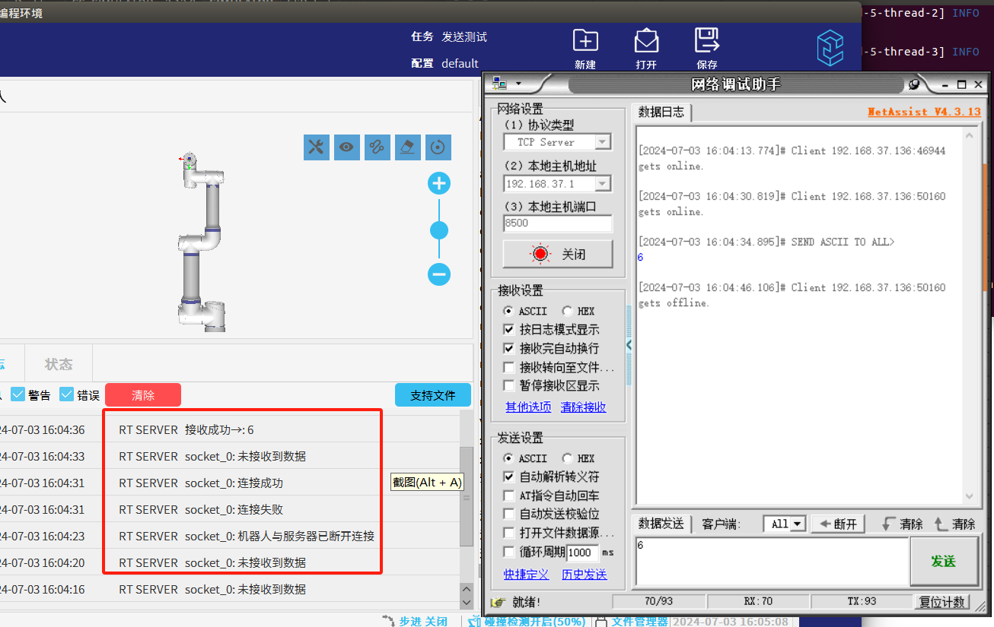Switch to the 状态 tab

click(x=59, y=364)
